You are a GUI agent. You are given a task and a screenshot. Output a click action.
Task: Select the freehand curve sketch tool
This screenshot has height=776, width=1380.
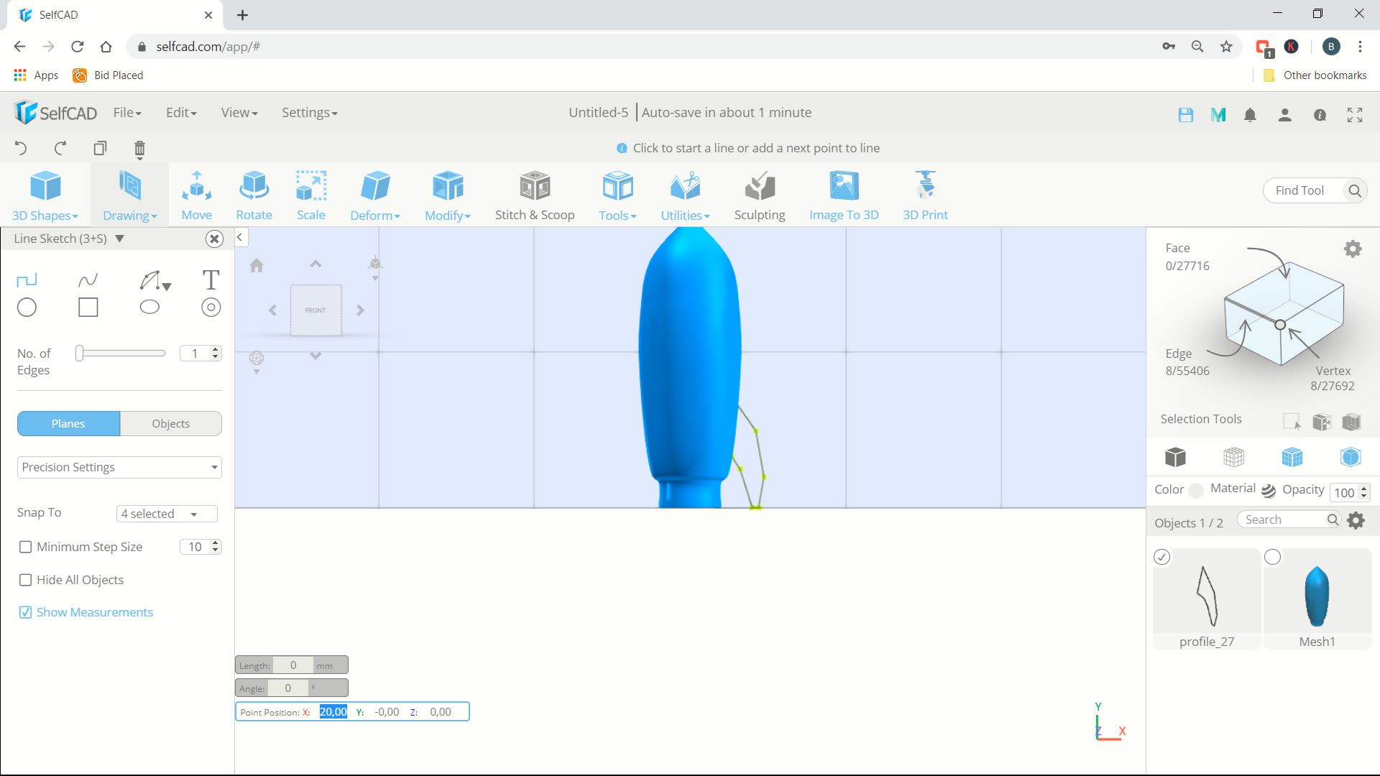(x=88, y=280)
